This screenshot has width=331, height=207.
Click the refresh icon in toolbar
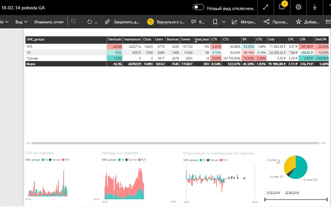pyautogui.click(x=90, y=22)
